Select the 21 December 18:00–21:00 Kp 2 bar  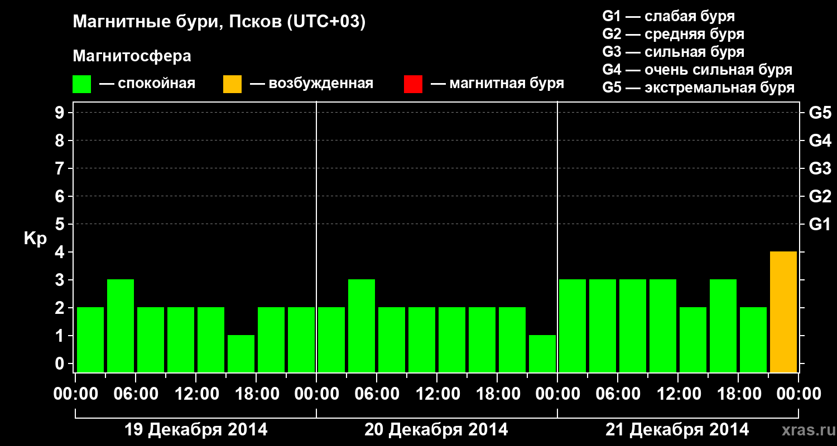click(x=753, y=340)
